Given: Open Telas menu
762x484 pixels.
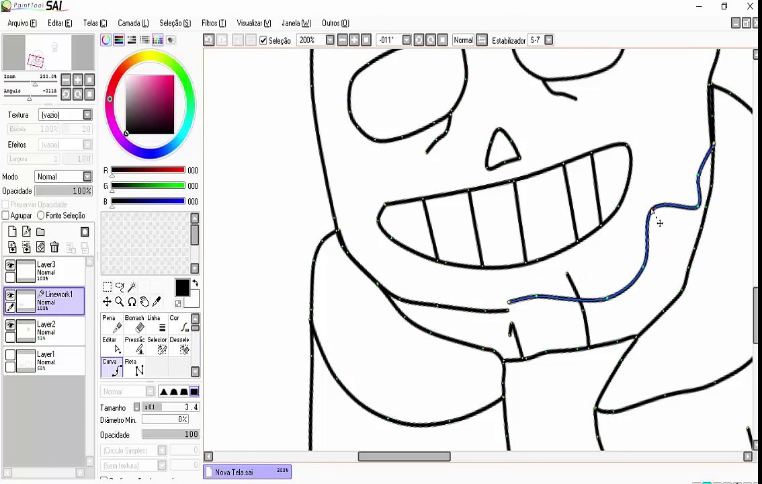Looking at the screenshot, I should 95,23.
